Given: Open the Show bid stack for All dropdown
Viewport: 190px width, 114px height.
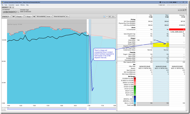Looking at the screenshot, I should 68,16.
